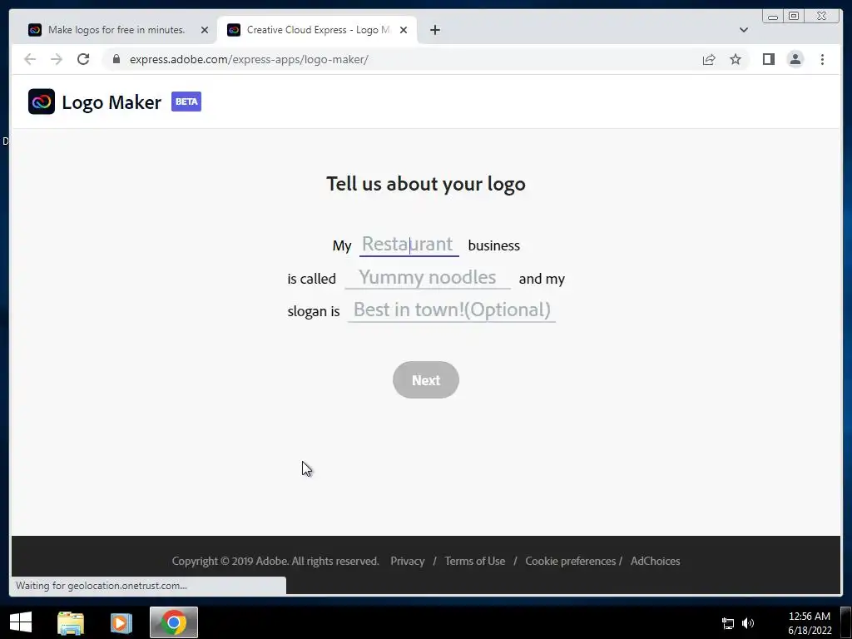
Task: Click the address bar URL
Action: [x=249, y=59]
